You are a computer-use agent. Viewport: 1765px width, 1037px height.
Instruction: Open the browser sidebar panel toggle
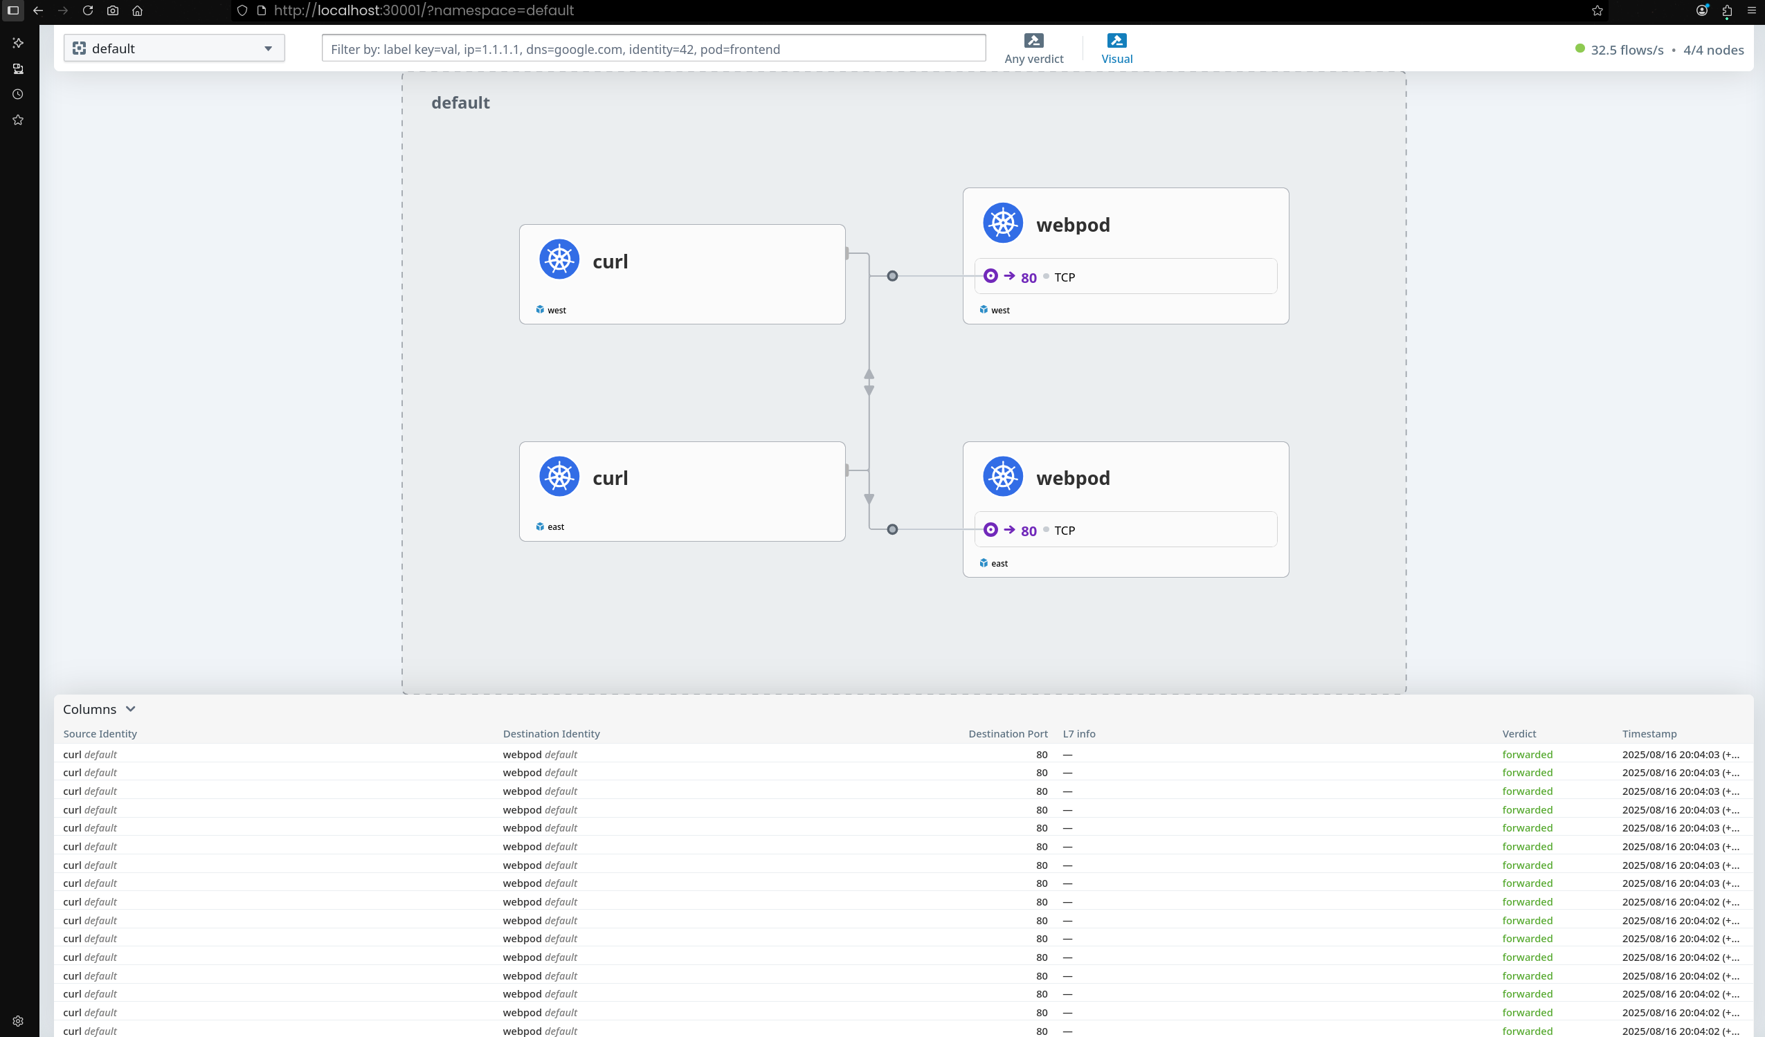click(12, 10)
